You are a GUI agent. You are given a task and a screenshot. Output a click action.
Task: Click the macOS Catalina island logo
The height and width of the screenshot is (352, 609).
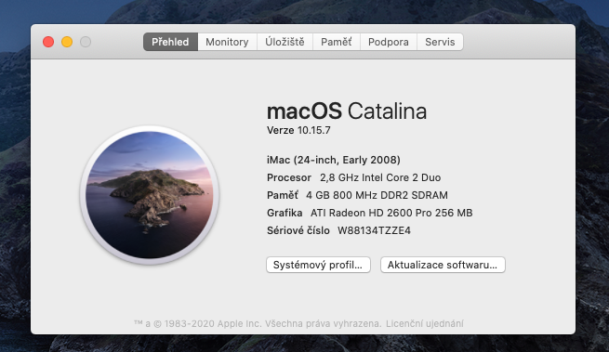click(x=150, y=195)
